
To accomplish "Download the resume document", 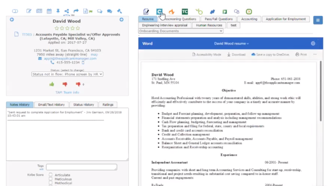I will pyautogui.click(x=236, y=55).
